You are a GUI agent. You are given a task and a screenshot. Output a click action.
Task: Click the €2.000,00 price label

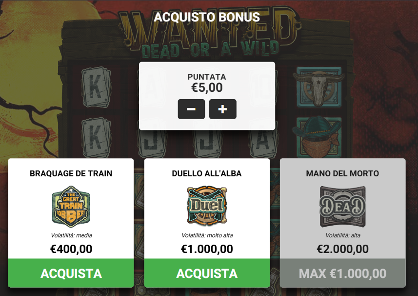coord(343,249)
